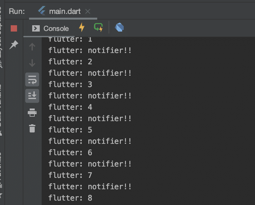Close the main.dart run tab
Image resolution: width=255 pixels, height=205 pixels.
tap(88, 12)
